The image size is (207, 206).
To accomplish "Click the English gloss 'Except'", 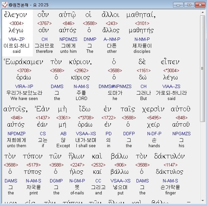I will pos(63,146).
